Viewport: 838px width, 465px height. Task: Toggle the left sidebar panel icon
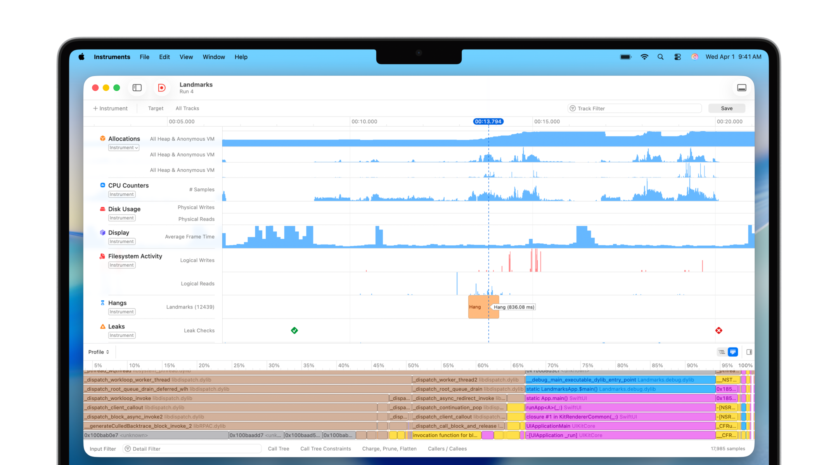tap(137, 88)
